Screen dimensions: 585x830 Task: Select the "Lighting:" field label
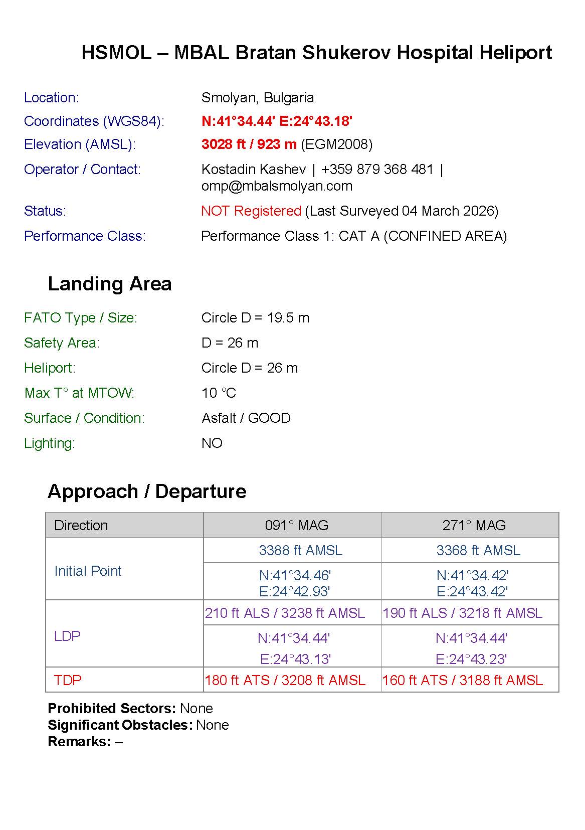coord(50,443)
